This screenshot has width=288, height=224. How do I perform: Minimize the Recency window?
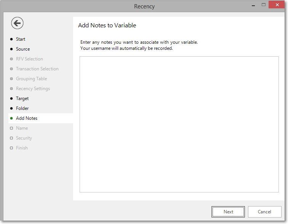(x=253, y=5)
